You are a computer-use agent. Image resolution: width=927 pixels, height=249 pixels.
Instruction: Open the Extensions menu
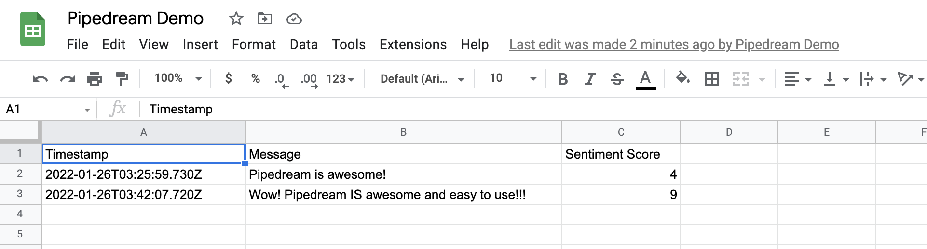click(x=413, y=45)
